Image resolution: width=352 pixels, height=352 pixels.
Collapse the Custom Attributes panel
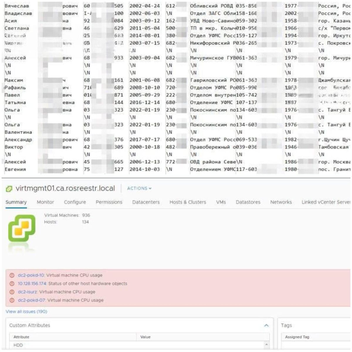[x=266, y=325]
